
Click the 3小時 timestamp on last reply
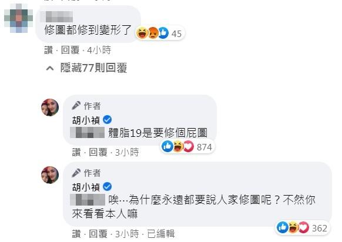click(127, 234)
